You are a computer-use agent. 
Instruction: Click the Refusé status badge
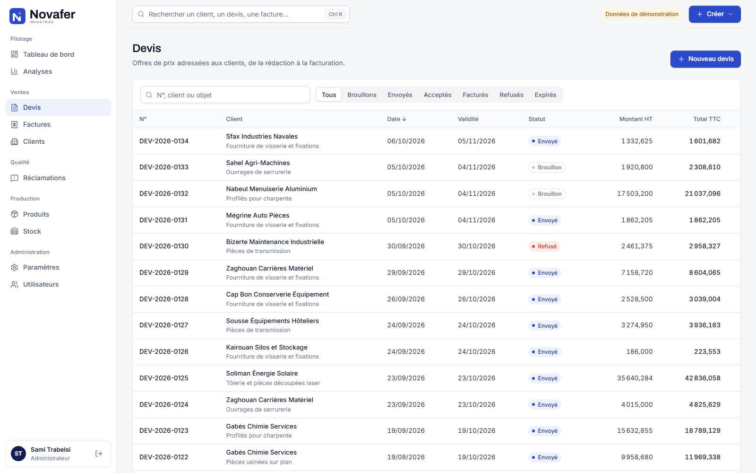(x=544, y=246)
